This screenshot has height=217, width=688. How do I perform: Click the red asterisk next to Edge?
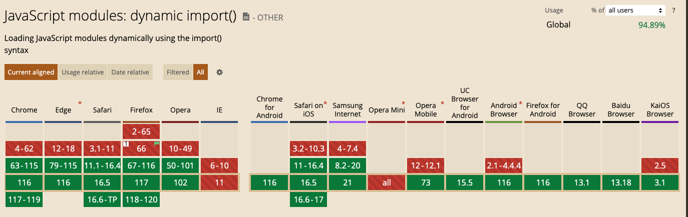pyautogui.click(x=80, y=103)
